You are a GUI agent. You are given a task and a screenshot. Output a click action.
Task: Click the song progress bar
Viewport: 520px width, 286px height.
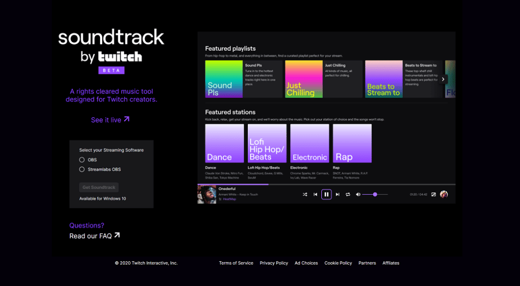(x=326, y=184)
